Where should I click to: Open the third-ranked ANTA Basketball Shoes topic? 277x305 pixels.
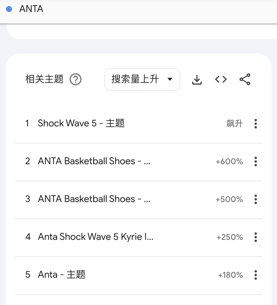[x=94, y=199]
